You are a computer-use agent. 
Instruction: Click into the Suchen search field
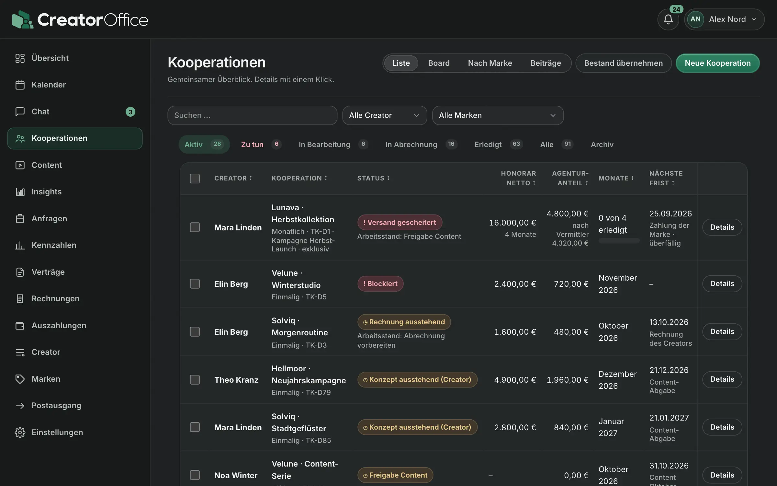252,115
